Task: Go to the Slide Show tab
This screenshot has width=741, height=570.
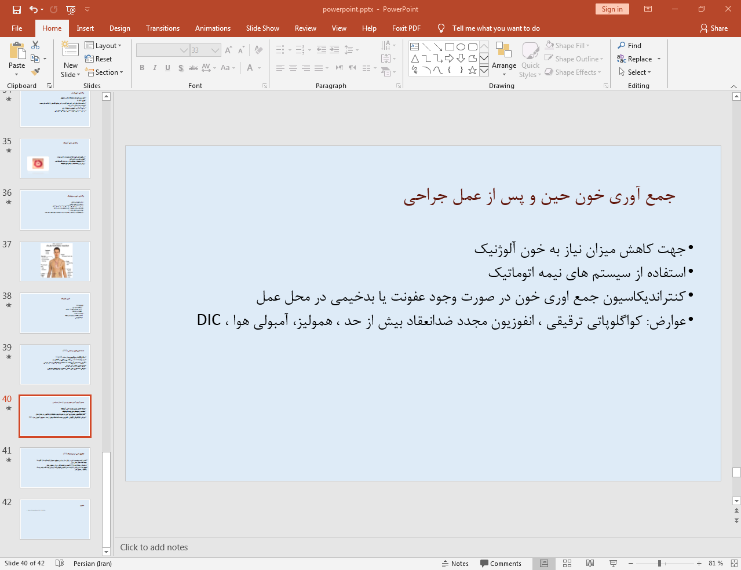Action: (262, 28)
